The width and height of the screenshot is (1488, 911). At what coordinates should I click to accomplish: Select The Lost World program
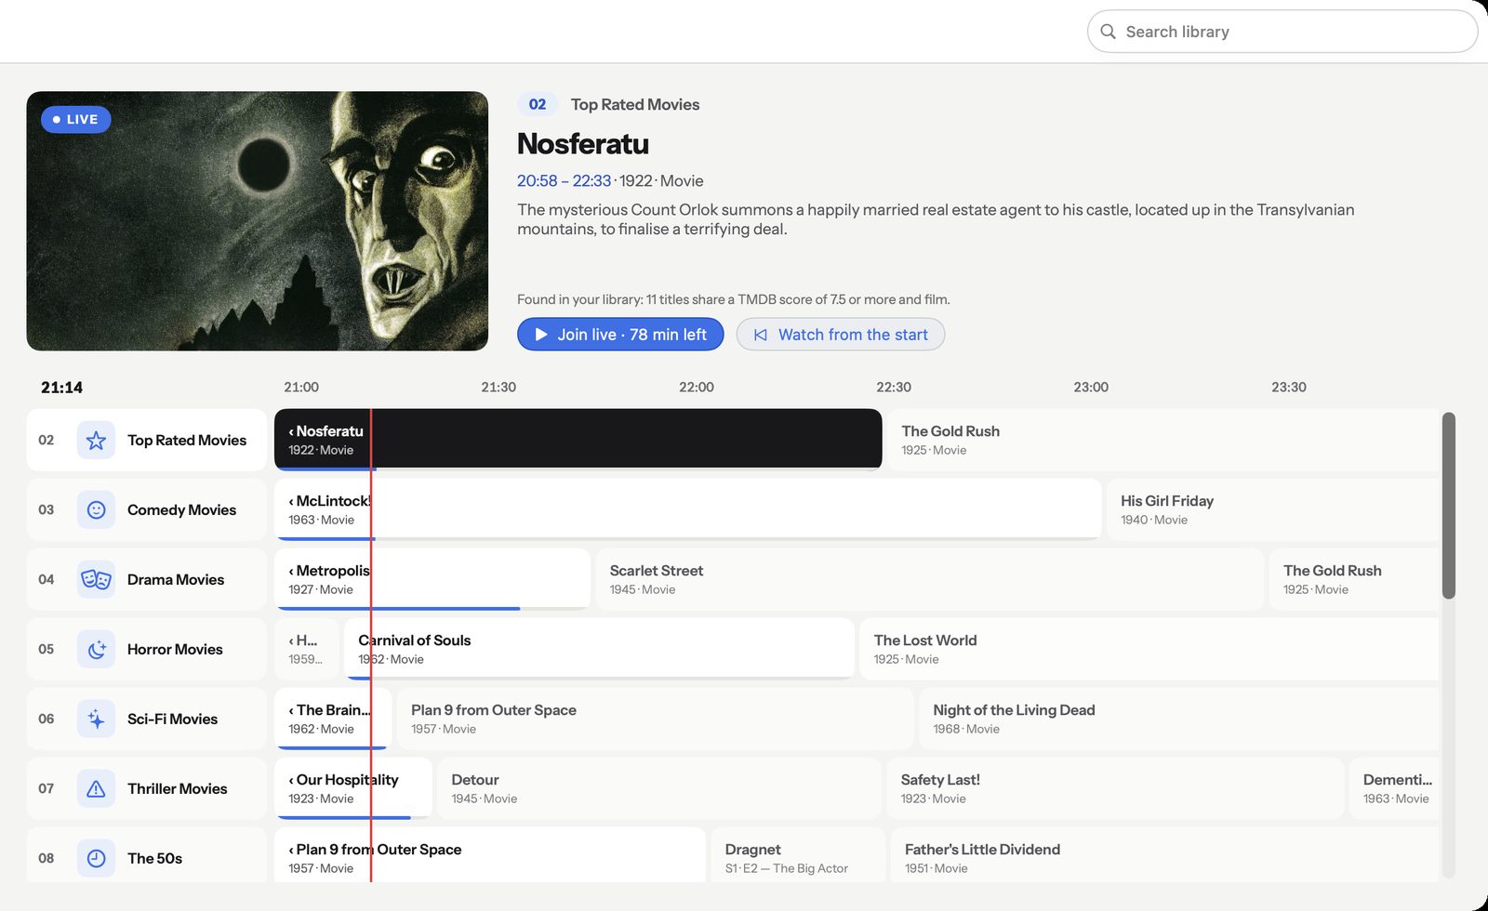(x=1149, y=649)
